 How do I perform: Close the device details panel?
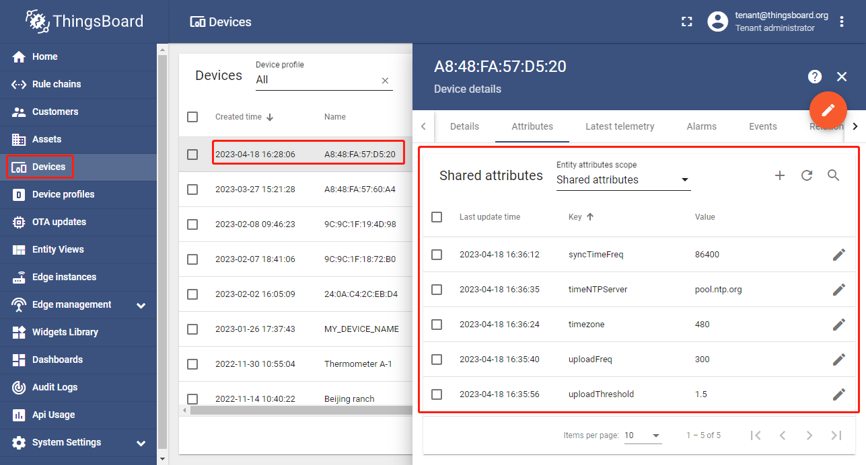[x=842, y=77]
